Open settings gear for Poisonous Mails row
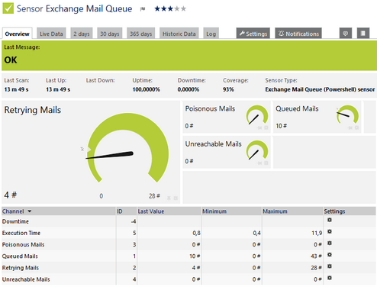Image resolution: width=377 pixels, height=287 pixels. (x=330, y=243)
